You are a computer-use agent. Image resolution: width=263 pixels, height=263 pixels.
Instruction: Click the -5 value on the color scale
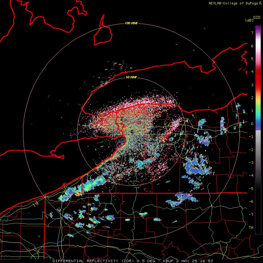tap(251, 188)
